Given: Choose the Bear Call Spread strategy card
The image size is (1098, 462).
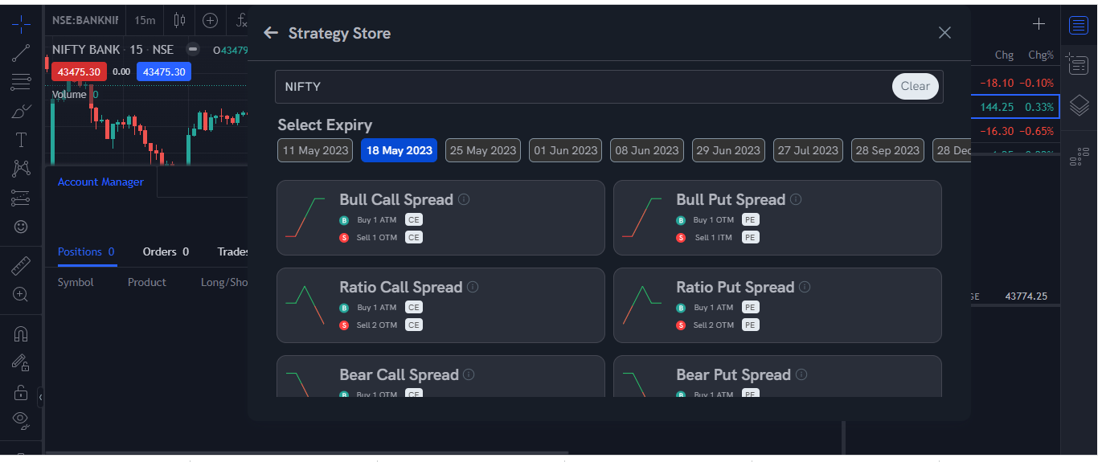Looking at the screenshot, I should (x=440, y=376).
